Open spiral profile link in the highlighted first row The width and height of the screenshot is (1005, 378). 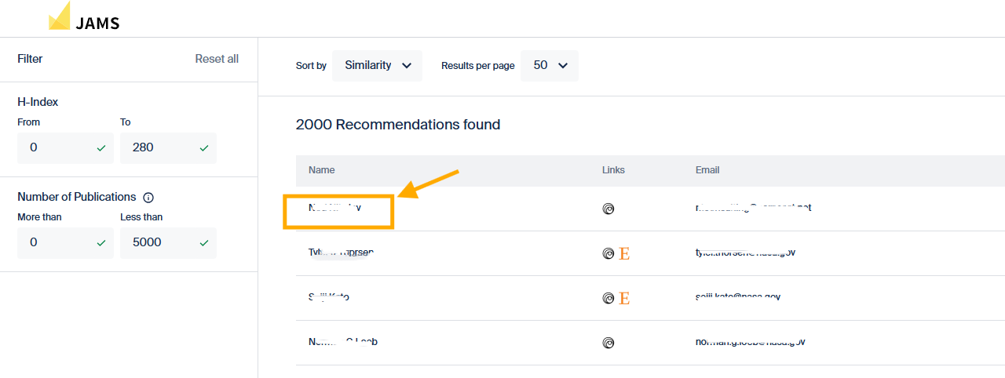[x=608, y=209]
